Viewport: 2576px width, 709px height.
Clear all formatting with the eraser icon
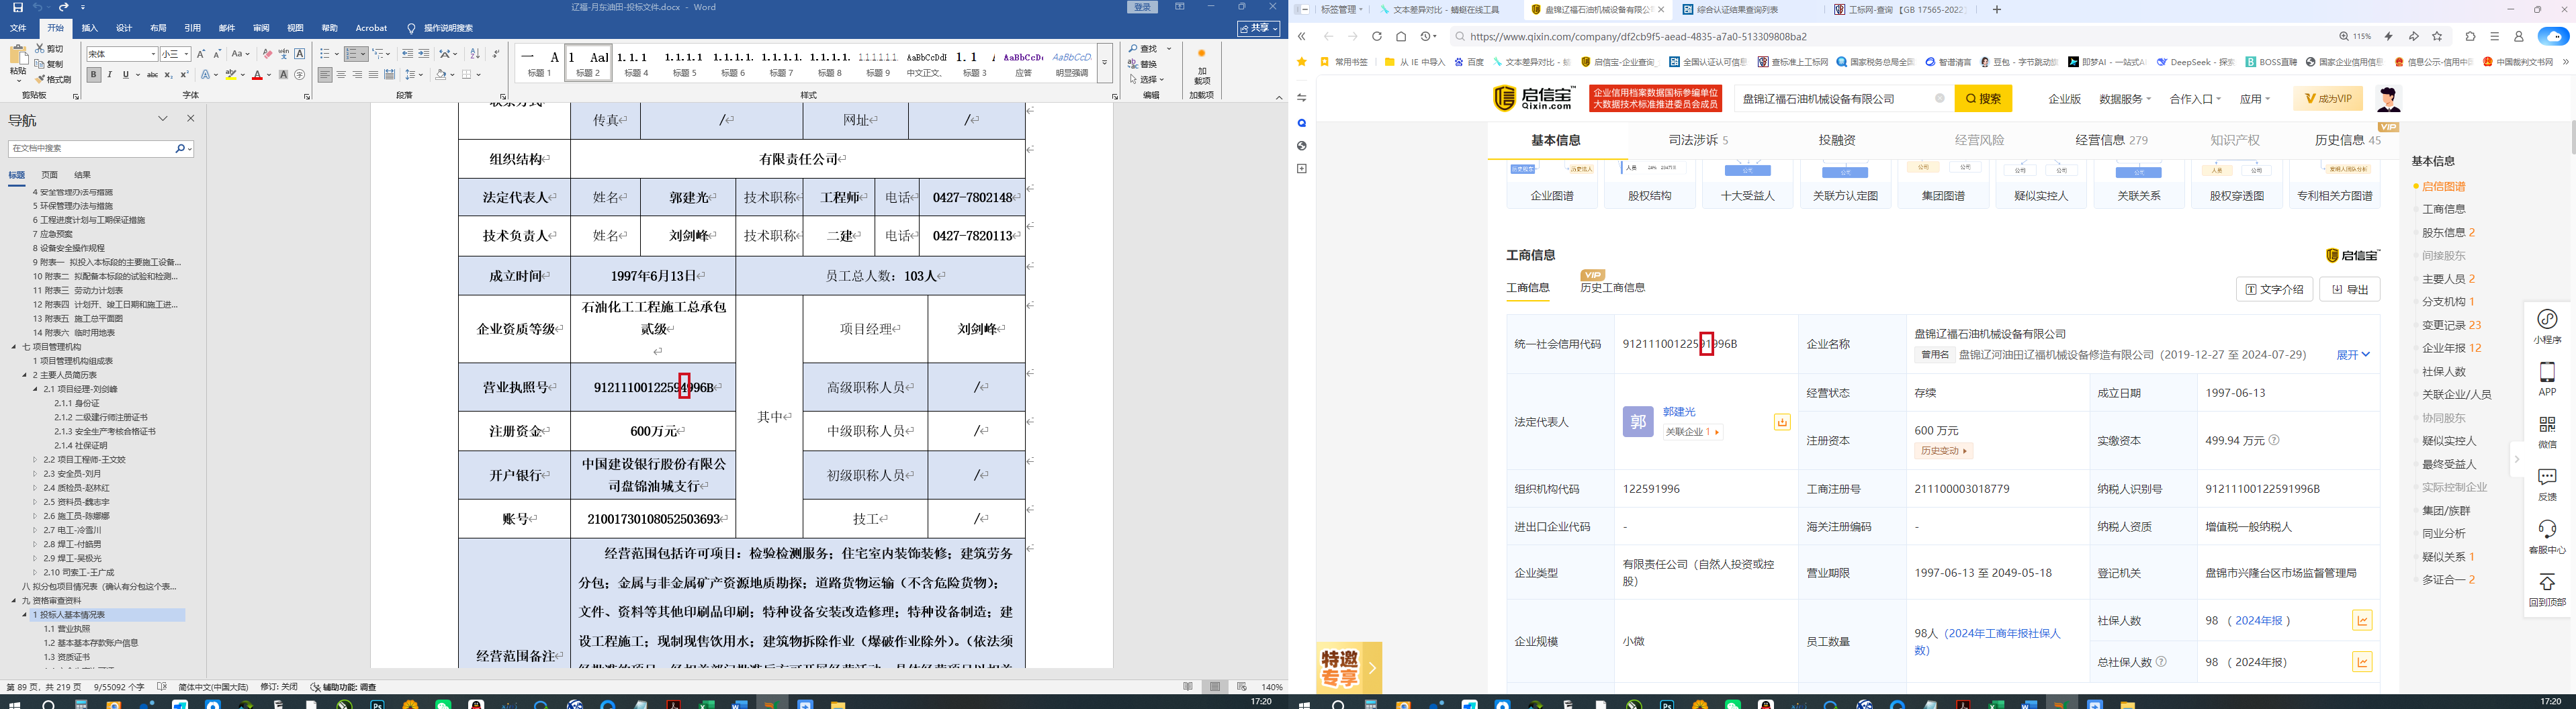coord(267,54)
